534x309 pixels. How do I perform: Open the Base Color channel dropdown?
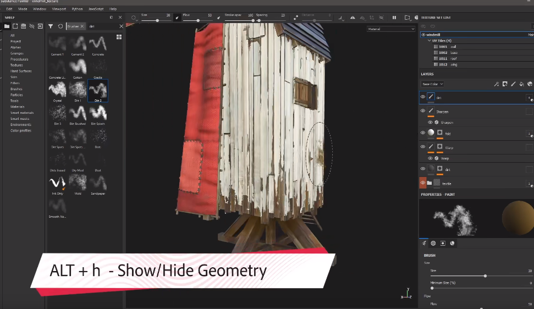pos(432,84)
